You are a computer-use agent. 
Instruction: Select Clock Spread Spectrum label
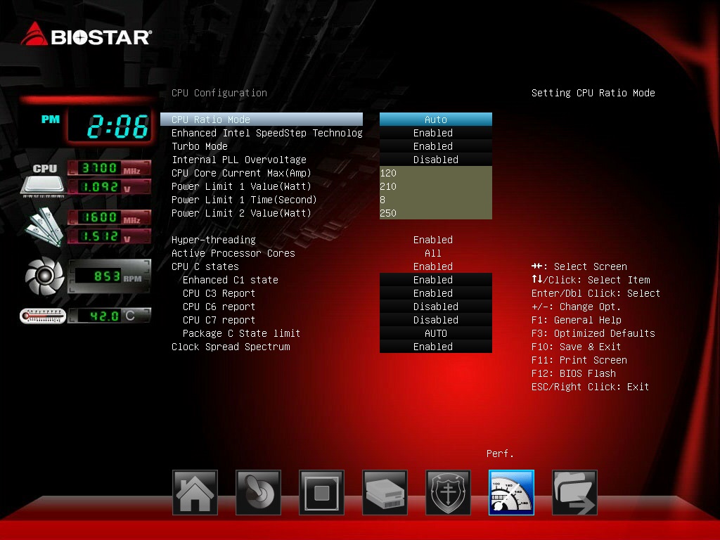(x=231, y=347)
